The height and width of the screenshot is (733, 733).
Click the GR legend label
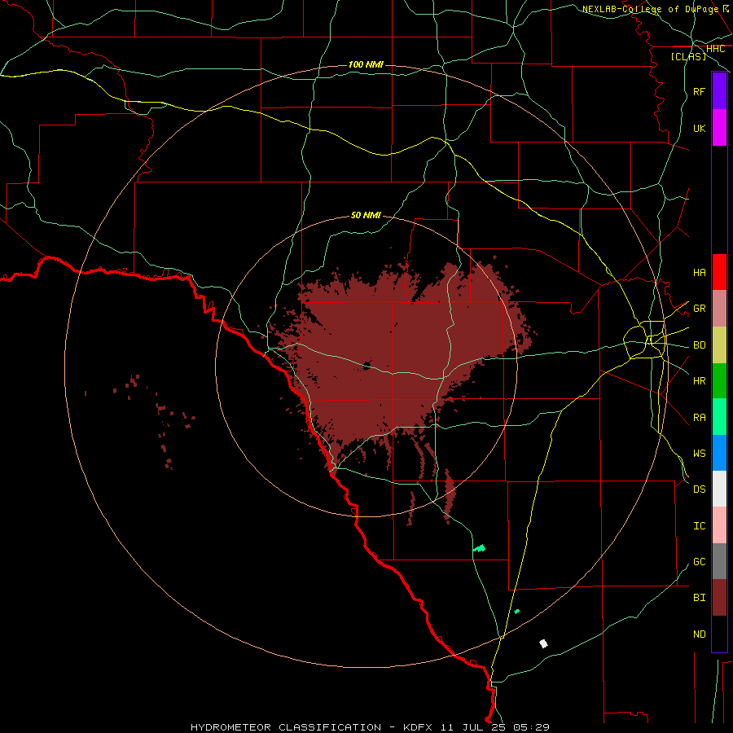[699, 309]
